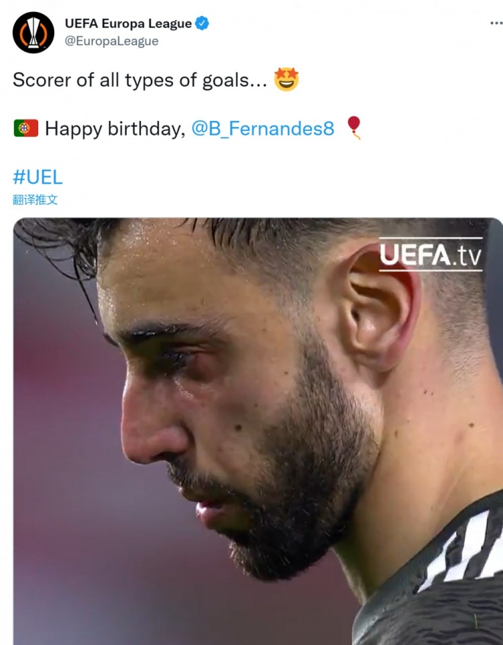Click the UEFA.tv watermark on the video
Viewport: 503px width, 645px height.
click(x=431, y=255)
